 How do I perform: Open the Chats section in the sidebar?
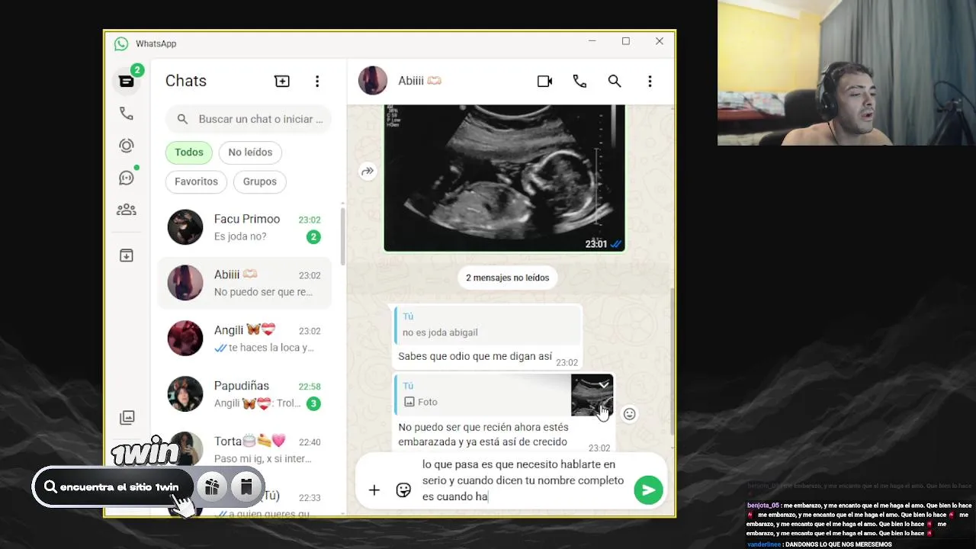tap(127, 81)
